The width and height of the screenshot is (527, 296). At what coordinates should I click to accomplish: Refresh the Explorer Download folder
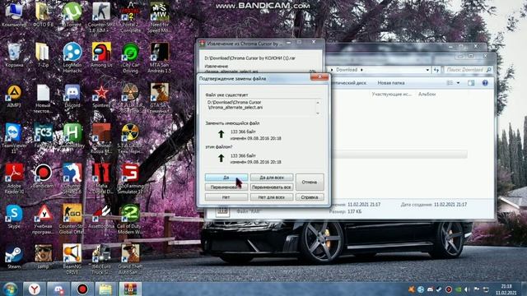click(436, 70)
